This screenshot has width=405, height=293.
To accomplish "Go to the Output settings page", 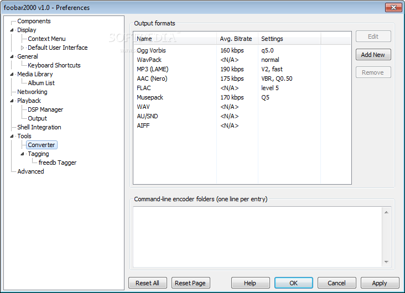I will pyautogui.click(x=37, y=118).
